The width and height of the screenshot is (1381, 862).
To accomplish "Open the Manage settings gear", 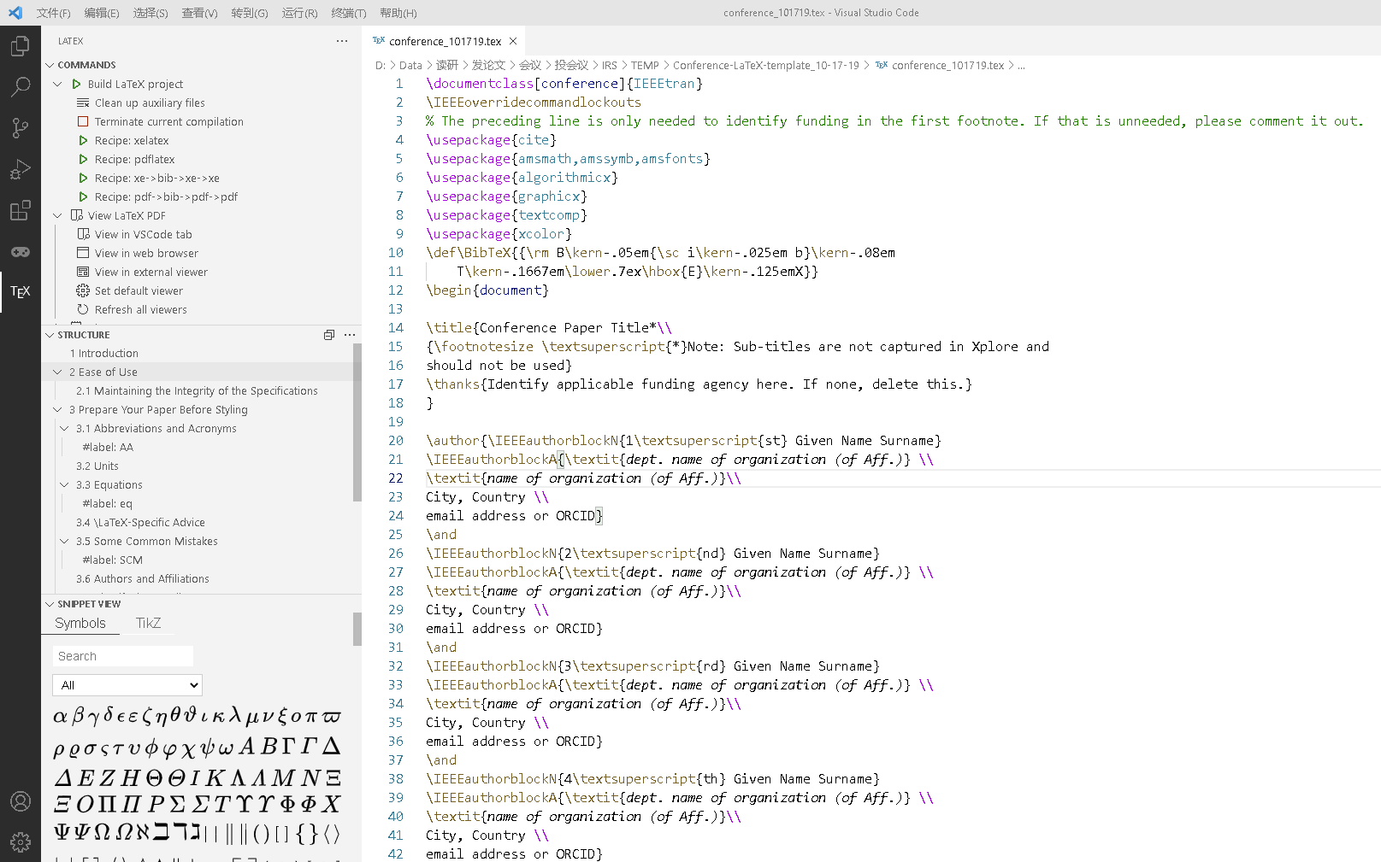I will (x=21, y=841).
